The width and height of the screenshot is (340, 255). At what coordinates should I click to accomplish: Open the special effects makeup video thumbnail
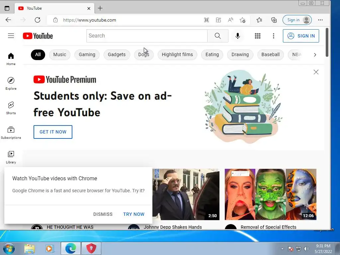click(x=270, y=194)
